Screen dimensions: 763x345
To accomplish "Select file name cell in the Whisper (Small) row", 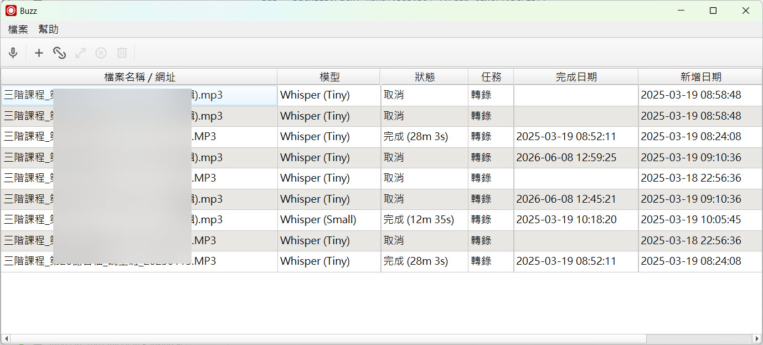I will point(140,220).
